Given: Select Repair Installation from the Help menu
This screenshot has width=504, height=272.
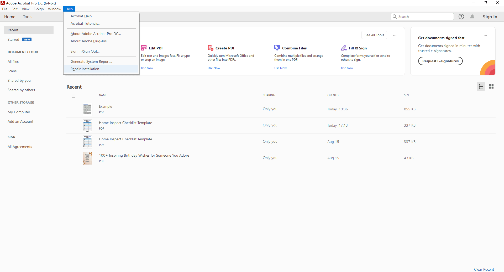Looking at the screenshot, I should click(x=85, y=69).
